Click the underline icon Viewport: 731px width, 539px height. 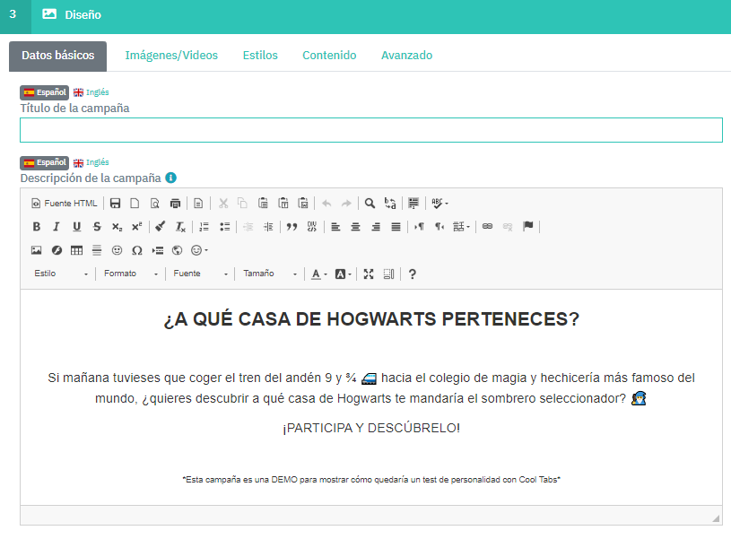pyautogui.click(x=76, y=227)
